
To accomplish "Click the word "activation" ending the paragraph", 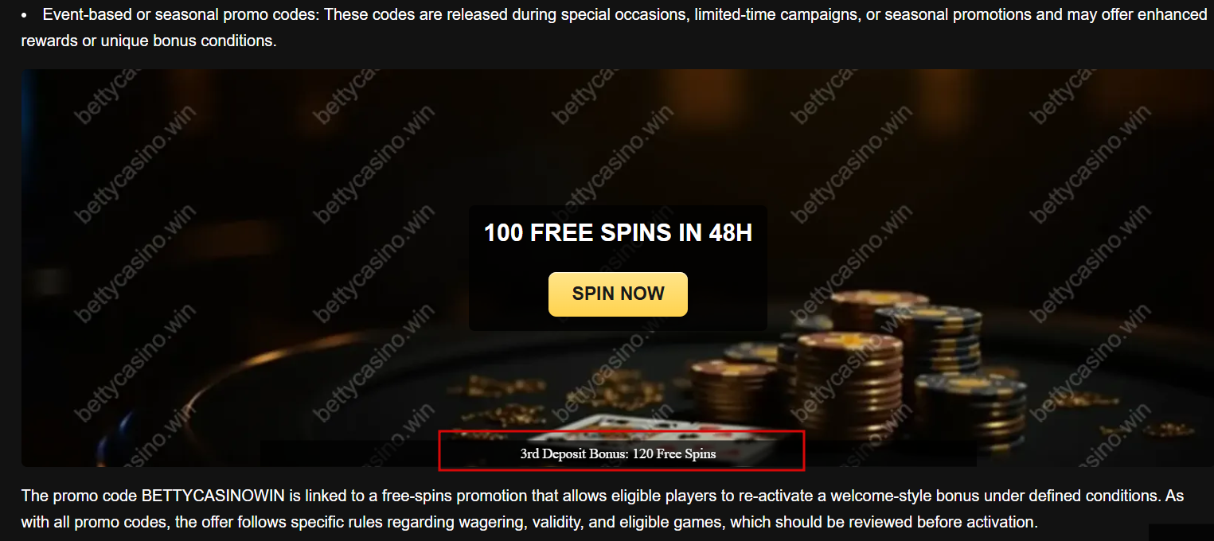I will click(x=1005, y=523).
